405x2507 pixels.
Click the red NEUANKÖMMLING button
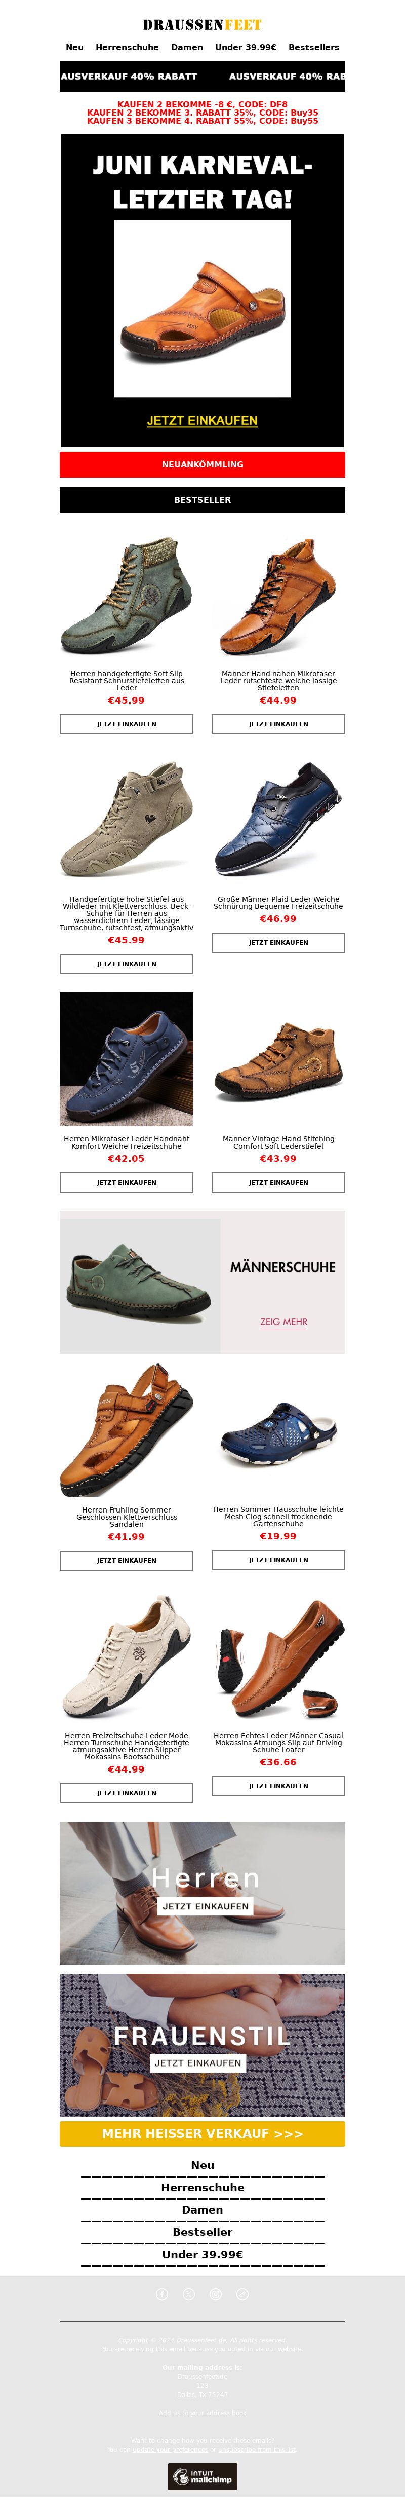pos(202,464)
